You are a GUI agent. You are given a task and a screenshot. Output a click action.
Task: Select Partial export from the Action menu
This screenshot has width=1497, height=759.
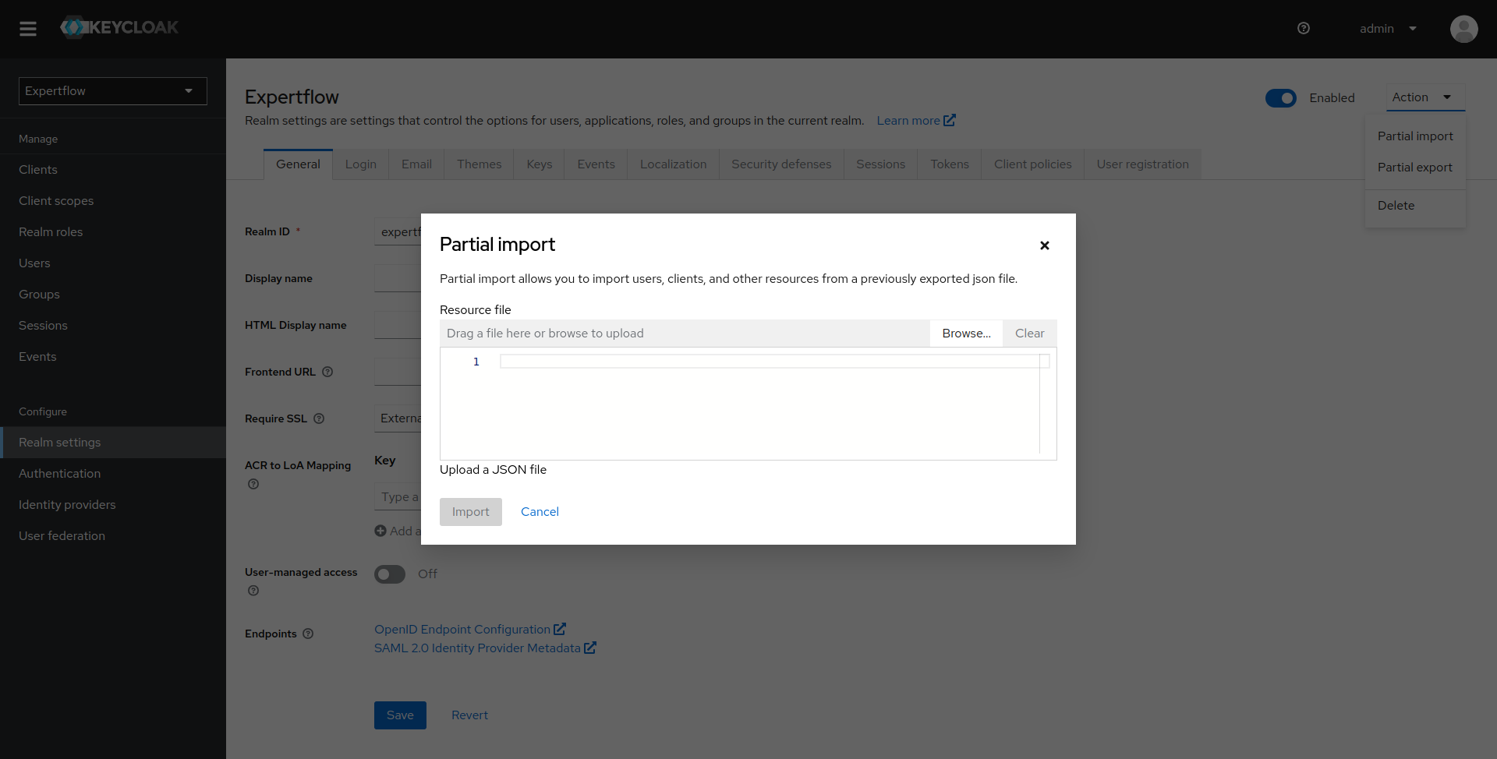(x=1414, y=167)
